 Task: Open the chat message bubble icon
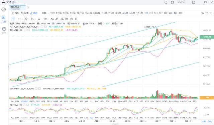coord(166,2)
